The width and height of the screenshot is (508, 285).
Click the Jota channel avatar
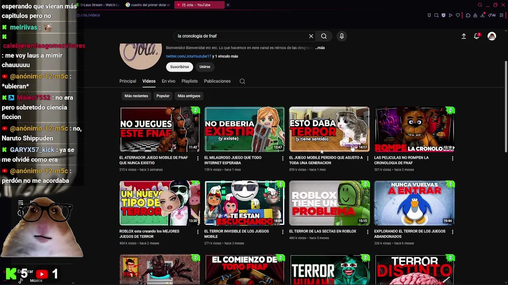pyautogui.click(x=141, y=56)
